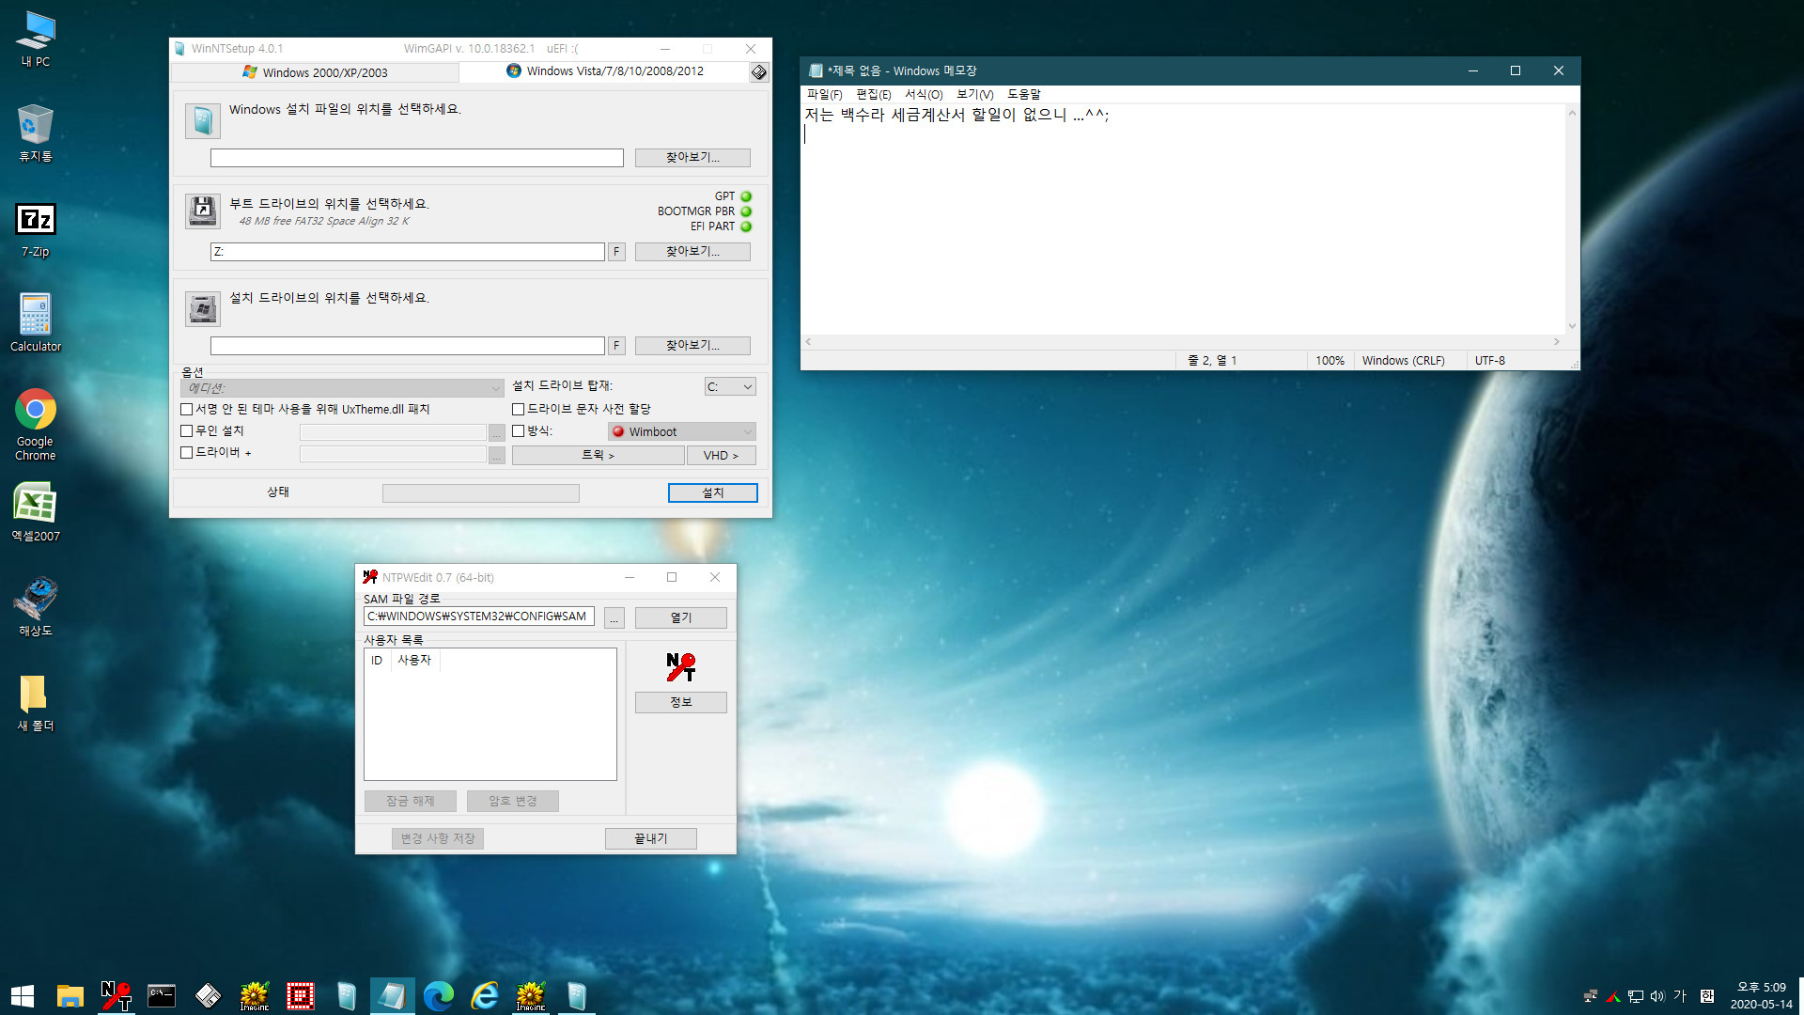Click the first Imagine sunflower taskbar icon
The width and height of the screenshot is (1804, 1015).
click(254, 995)
